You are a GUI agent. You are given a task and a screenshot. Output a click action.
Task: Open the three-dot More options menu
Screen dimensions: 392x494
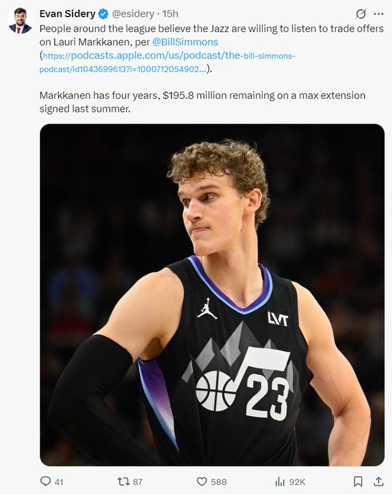point(378,14)
